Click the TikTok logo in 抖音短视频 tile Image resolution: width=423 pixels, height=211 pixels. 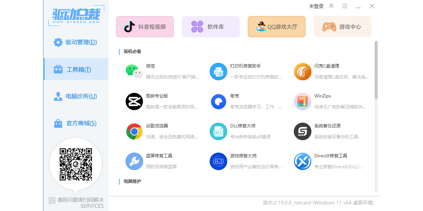(130, 27)
